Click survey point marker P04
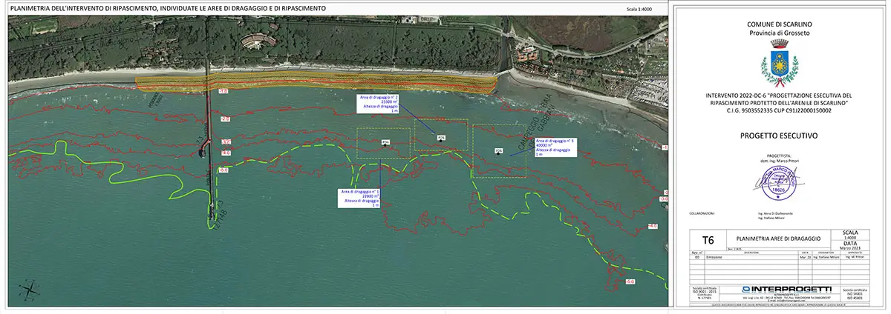 385,143
